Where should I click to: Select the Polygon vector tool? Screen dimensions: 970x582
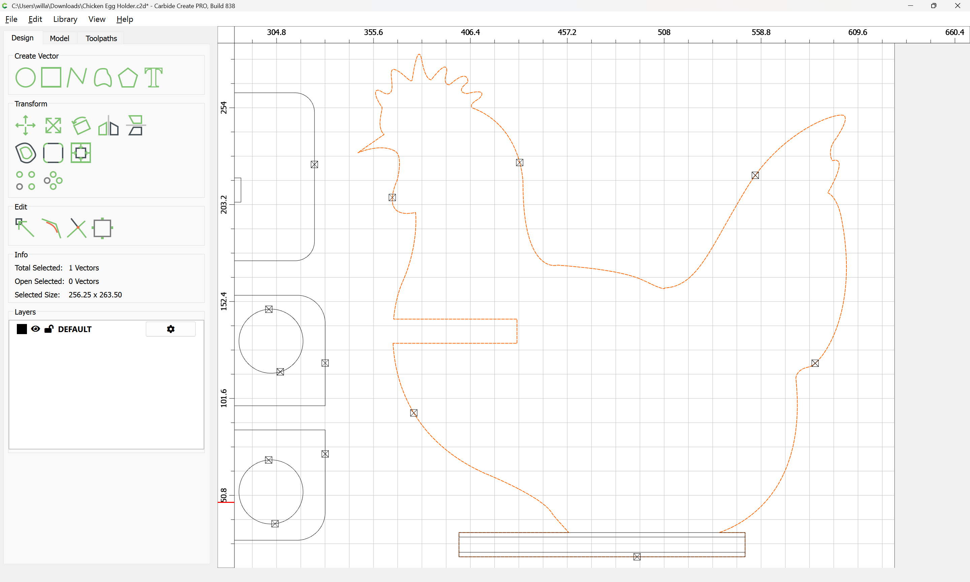(x=128, y=77)
